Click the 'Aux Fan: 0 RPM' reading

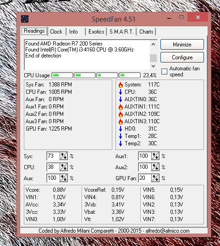[44, 99]
